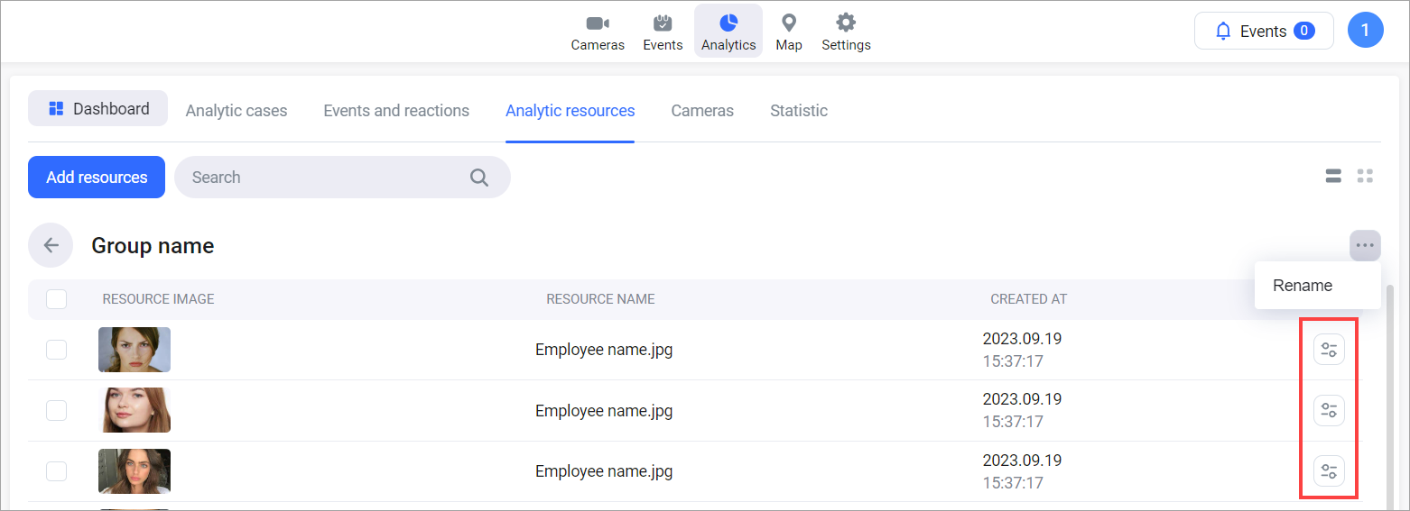Screen dimensions: 1410x511
Task: Click the Add resources button
Action: click(97, 178)
